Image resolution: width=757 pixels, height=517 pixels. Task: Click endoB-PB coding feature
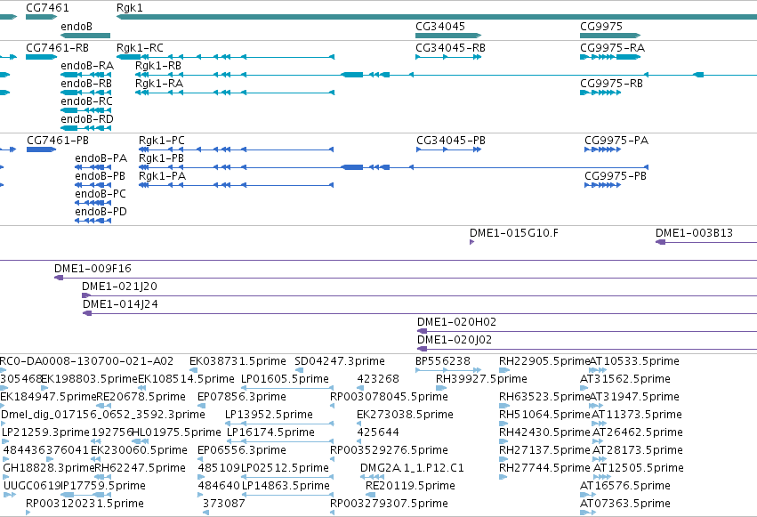point(93,185)
